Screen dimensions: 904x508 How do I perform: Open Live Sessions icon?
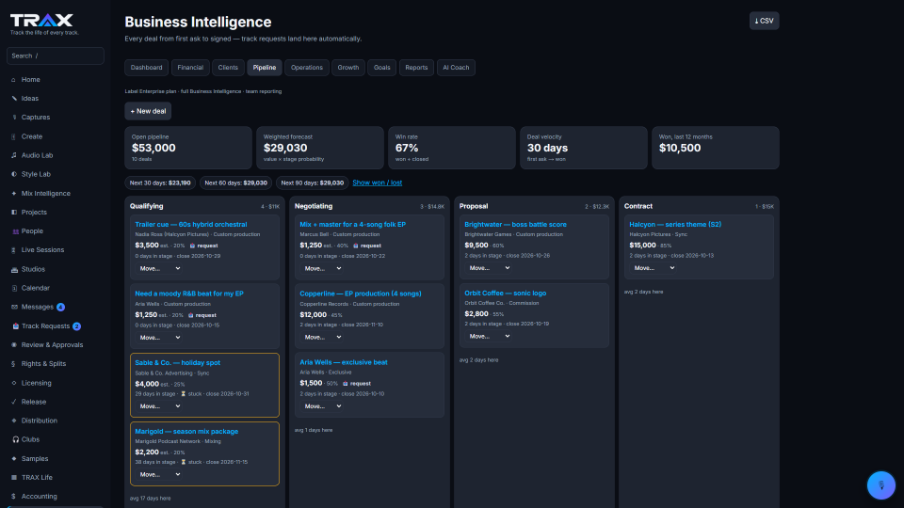click(x=14, y=250)
